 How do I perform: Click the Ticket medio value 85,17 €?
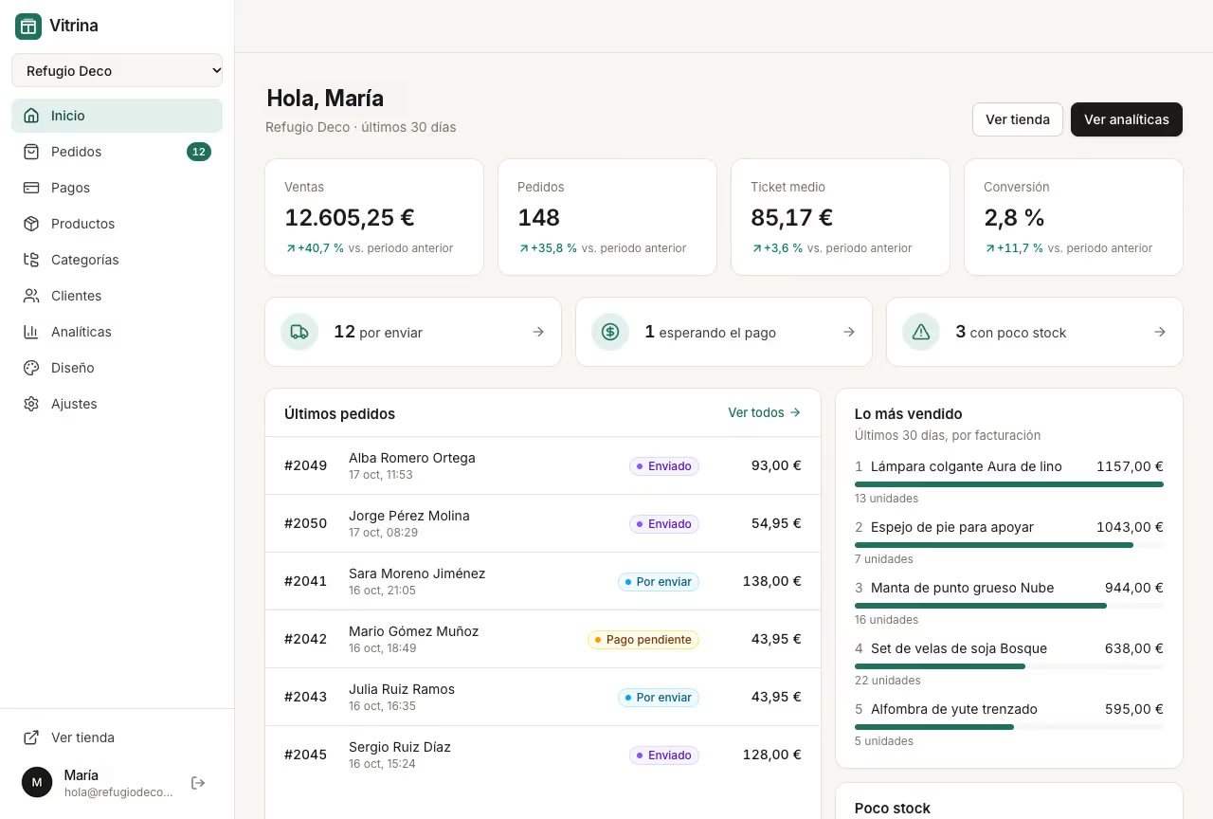pos(792,217)
